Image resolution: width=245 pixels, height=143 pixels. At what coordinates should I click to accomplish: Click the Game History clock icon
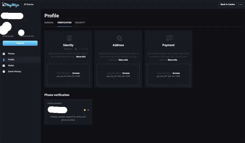(4, 72)
